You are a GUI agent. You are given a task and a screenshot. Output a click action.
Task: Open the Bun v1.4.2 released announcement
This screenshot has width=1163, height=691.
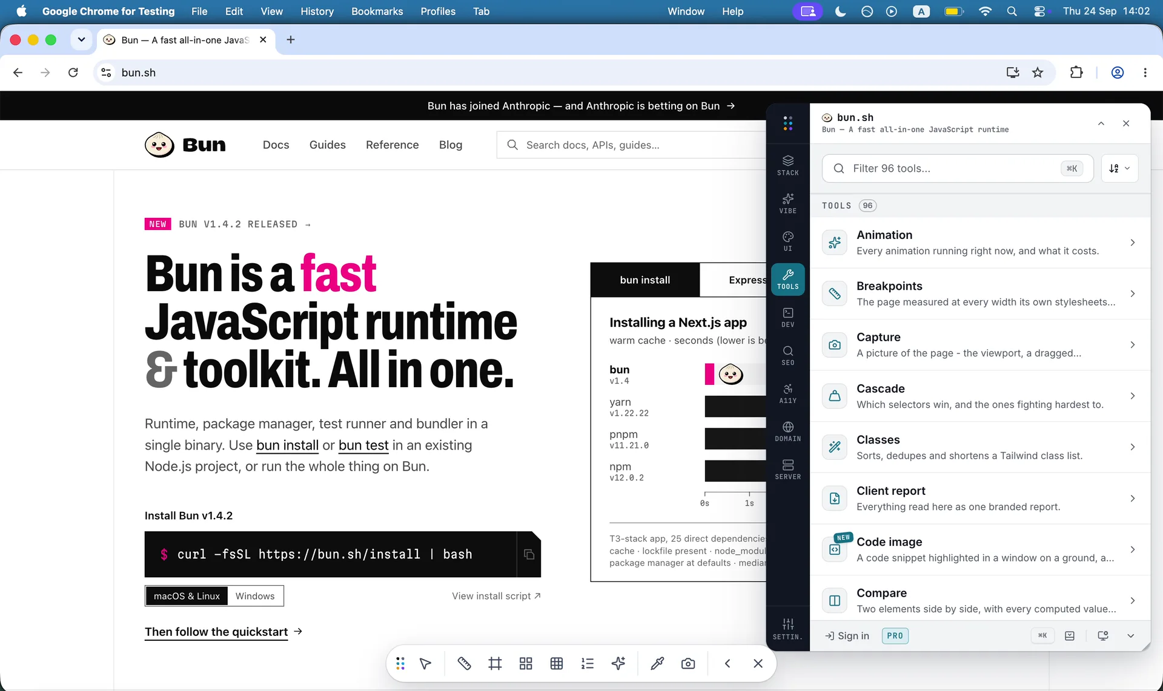[228, 224]
